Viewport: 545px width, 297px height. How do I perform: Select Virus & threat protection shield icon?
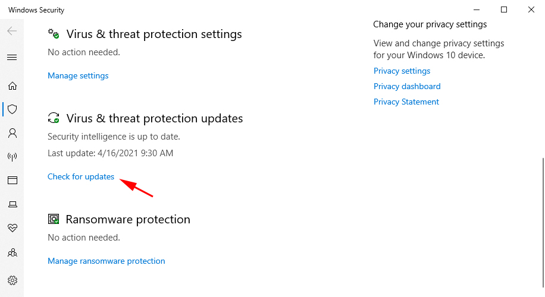point(12,109)
